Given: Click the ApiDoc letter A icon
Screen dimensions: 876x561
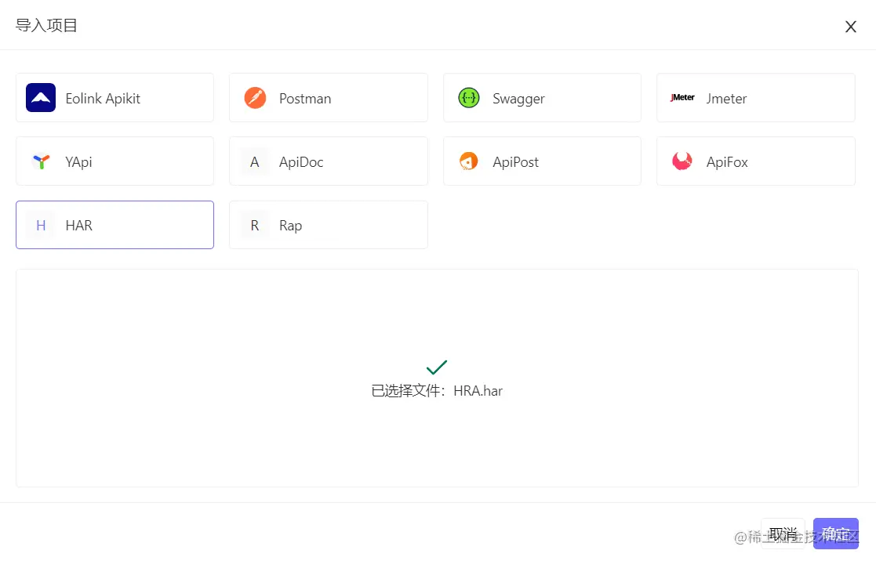Looking at the screenshot, I should pyautogui.click(x=255, y=161).
